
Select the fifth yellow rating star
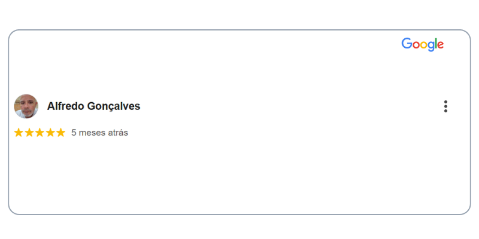tap(61, 133)
